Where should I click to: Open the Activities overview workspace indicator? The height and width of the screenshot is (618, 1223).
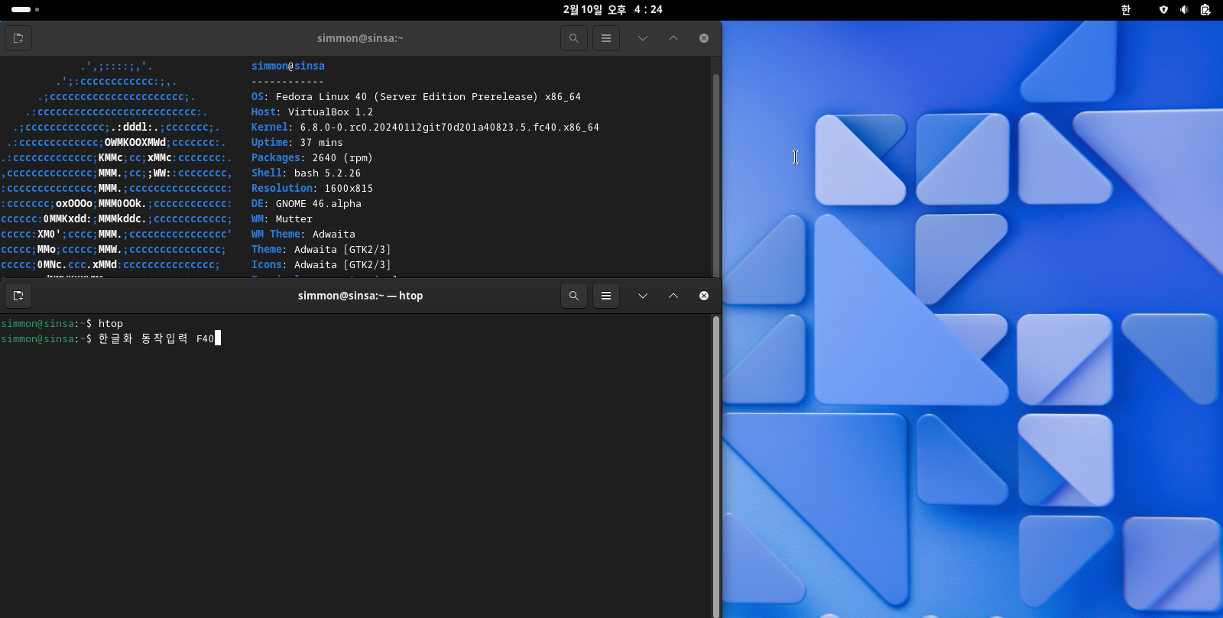tap(25, 9)
